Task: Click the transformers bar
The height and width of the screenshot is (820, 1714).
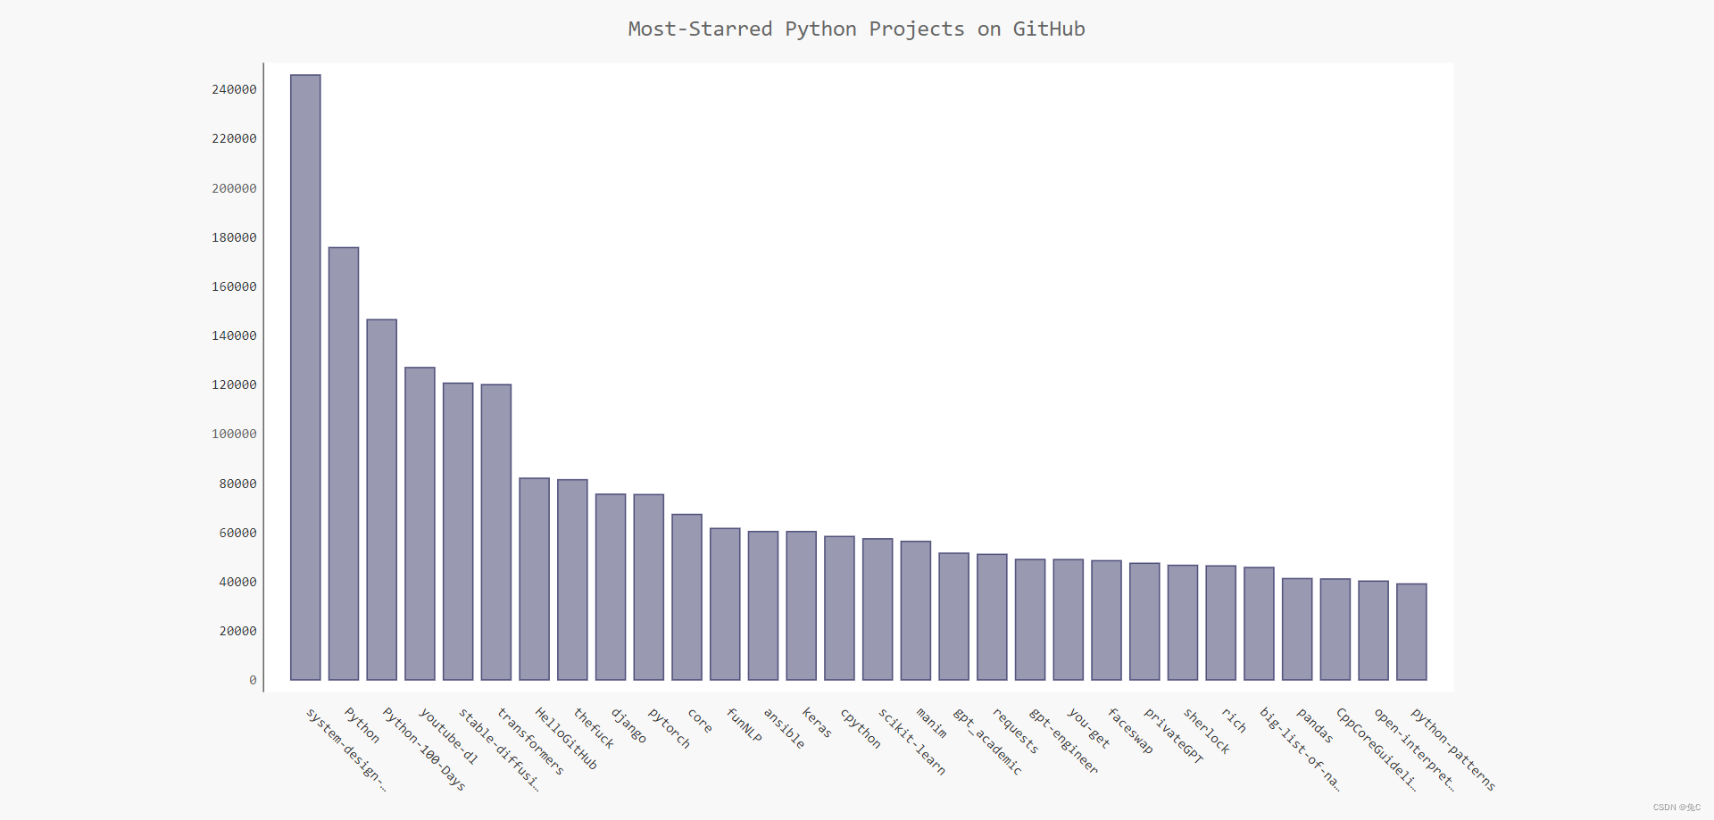Action: (x=496, y=533)
